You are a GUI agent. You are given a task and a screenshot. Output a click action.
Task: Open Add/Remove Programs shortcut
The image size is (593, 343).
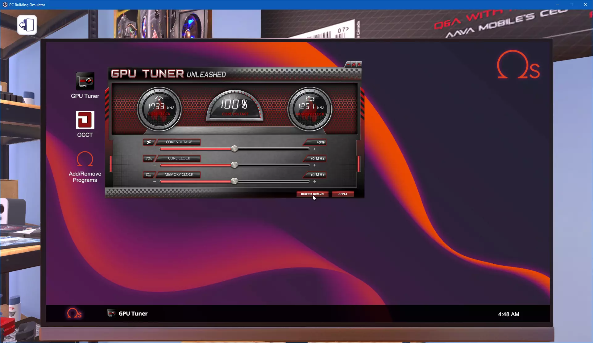click(85, 159)
